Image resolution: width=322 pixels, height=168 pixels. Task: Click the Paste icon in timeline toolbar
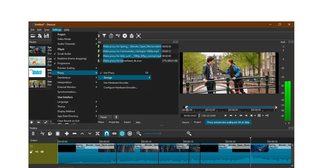pyautogui.click(x=58, y=133)
